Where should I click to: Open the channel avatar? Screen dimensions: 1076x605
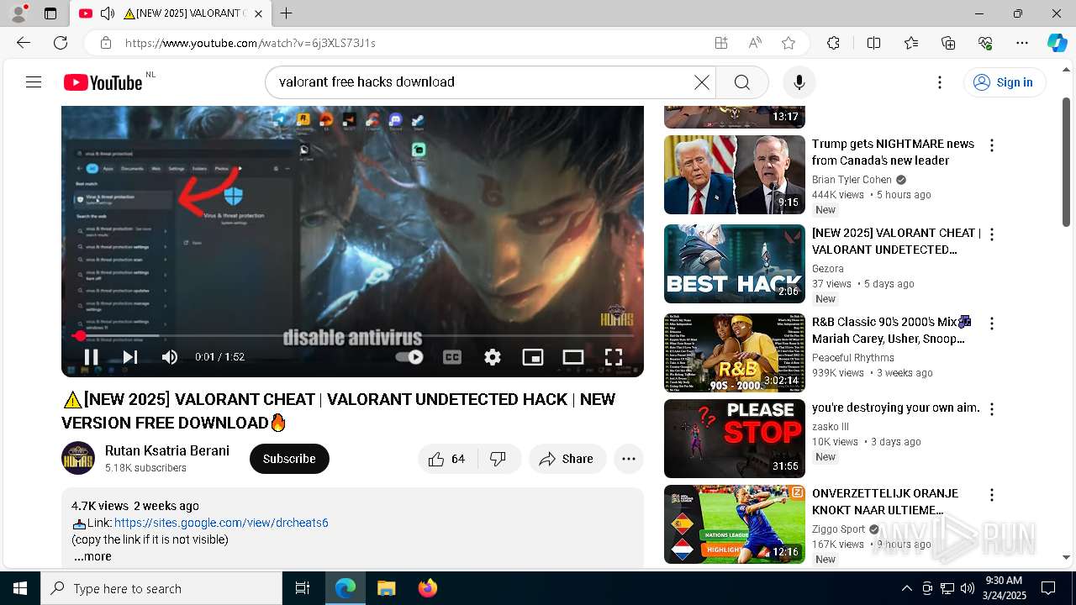pyautogui.click(x=78, y=458)
